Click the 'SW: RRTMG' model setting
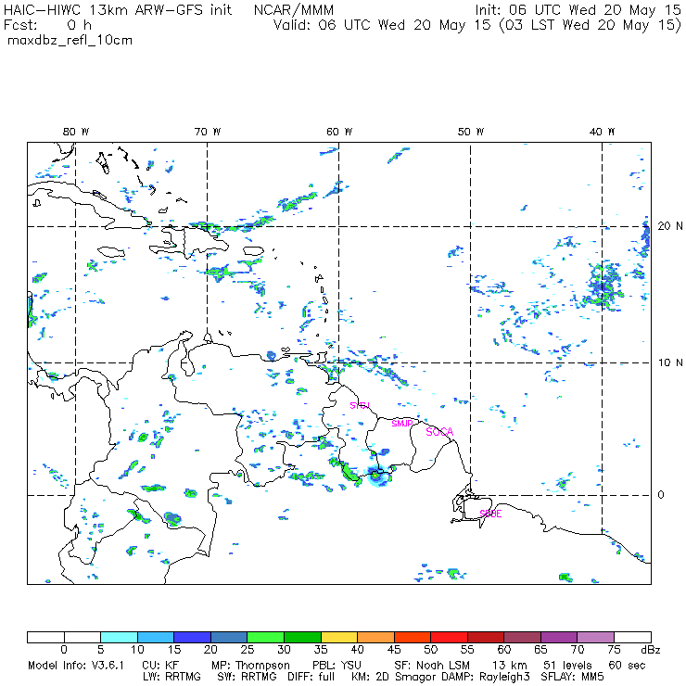686x686 pixels. [248, 677]
